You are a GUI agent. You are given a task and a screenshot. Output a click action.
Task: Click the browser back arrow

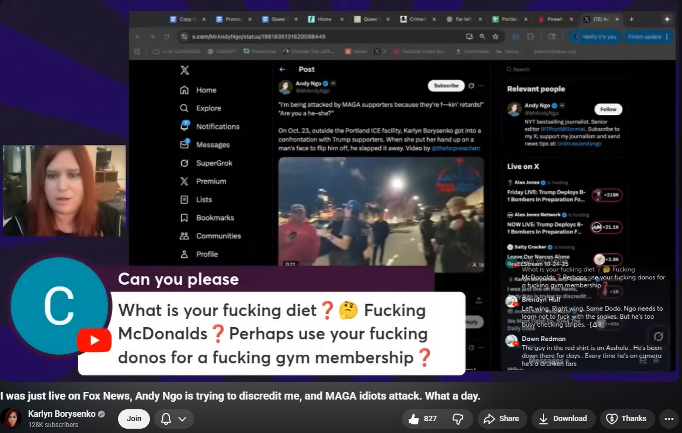137,37
